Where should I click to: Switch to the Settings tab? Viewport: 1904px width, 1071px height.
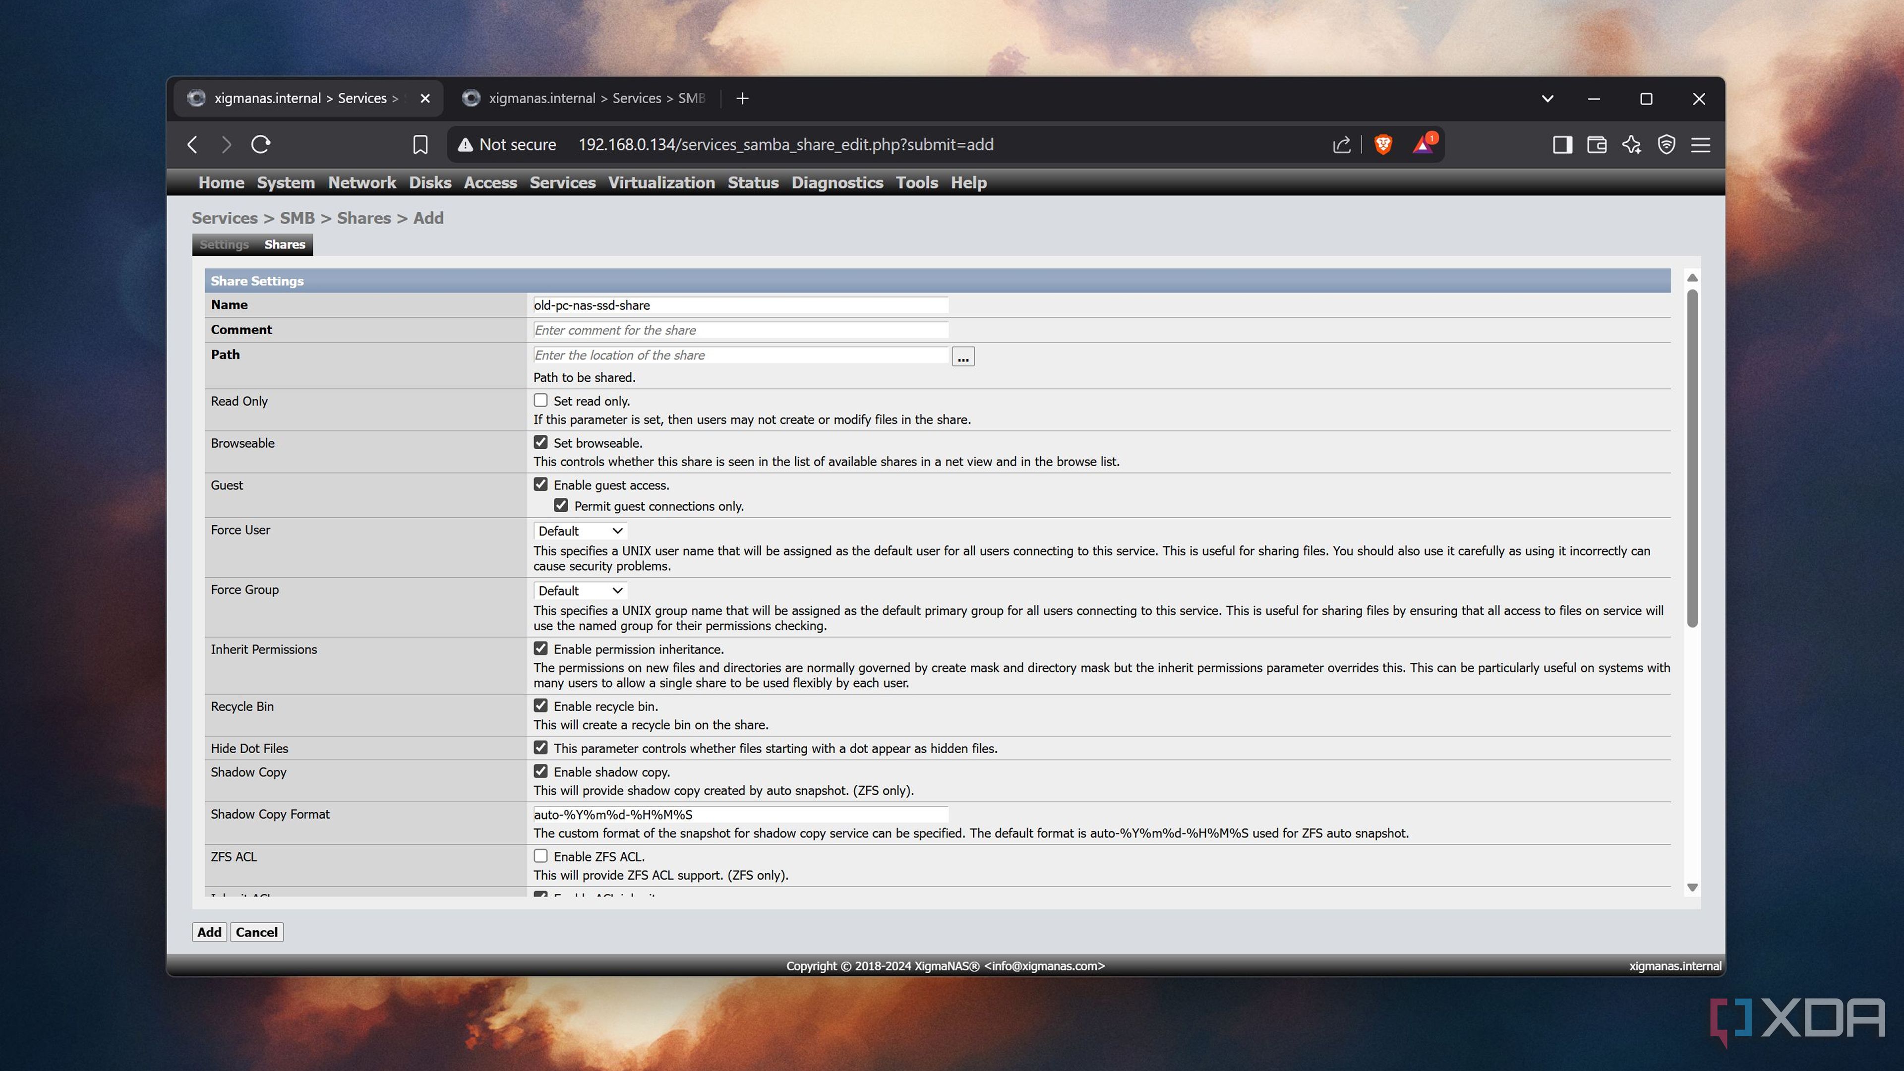[224, 244]
